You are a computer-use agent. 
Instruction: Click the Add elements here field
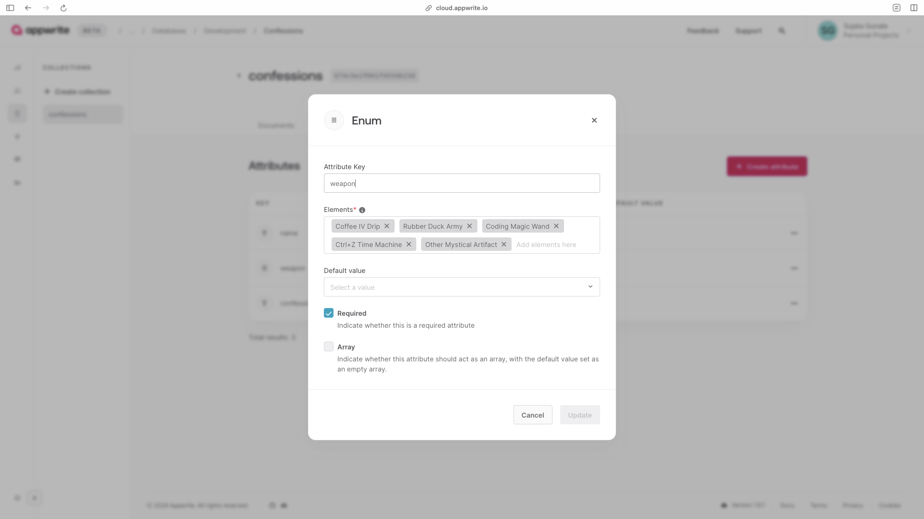click(x=546, y=245)
